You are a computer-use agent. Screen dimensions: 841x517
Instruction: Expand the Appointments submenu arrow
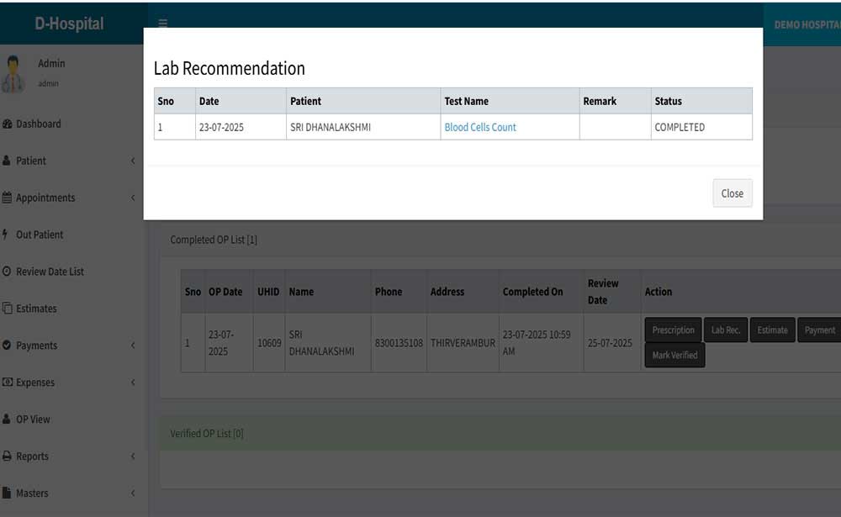pos(133,198)
